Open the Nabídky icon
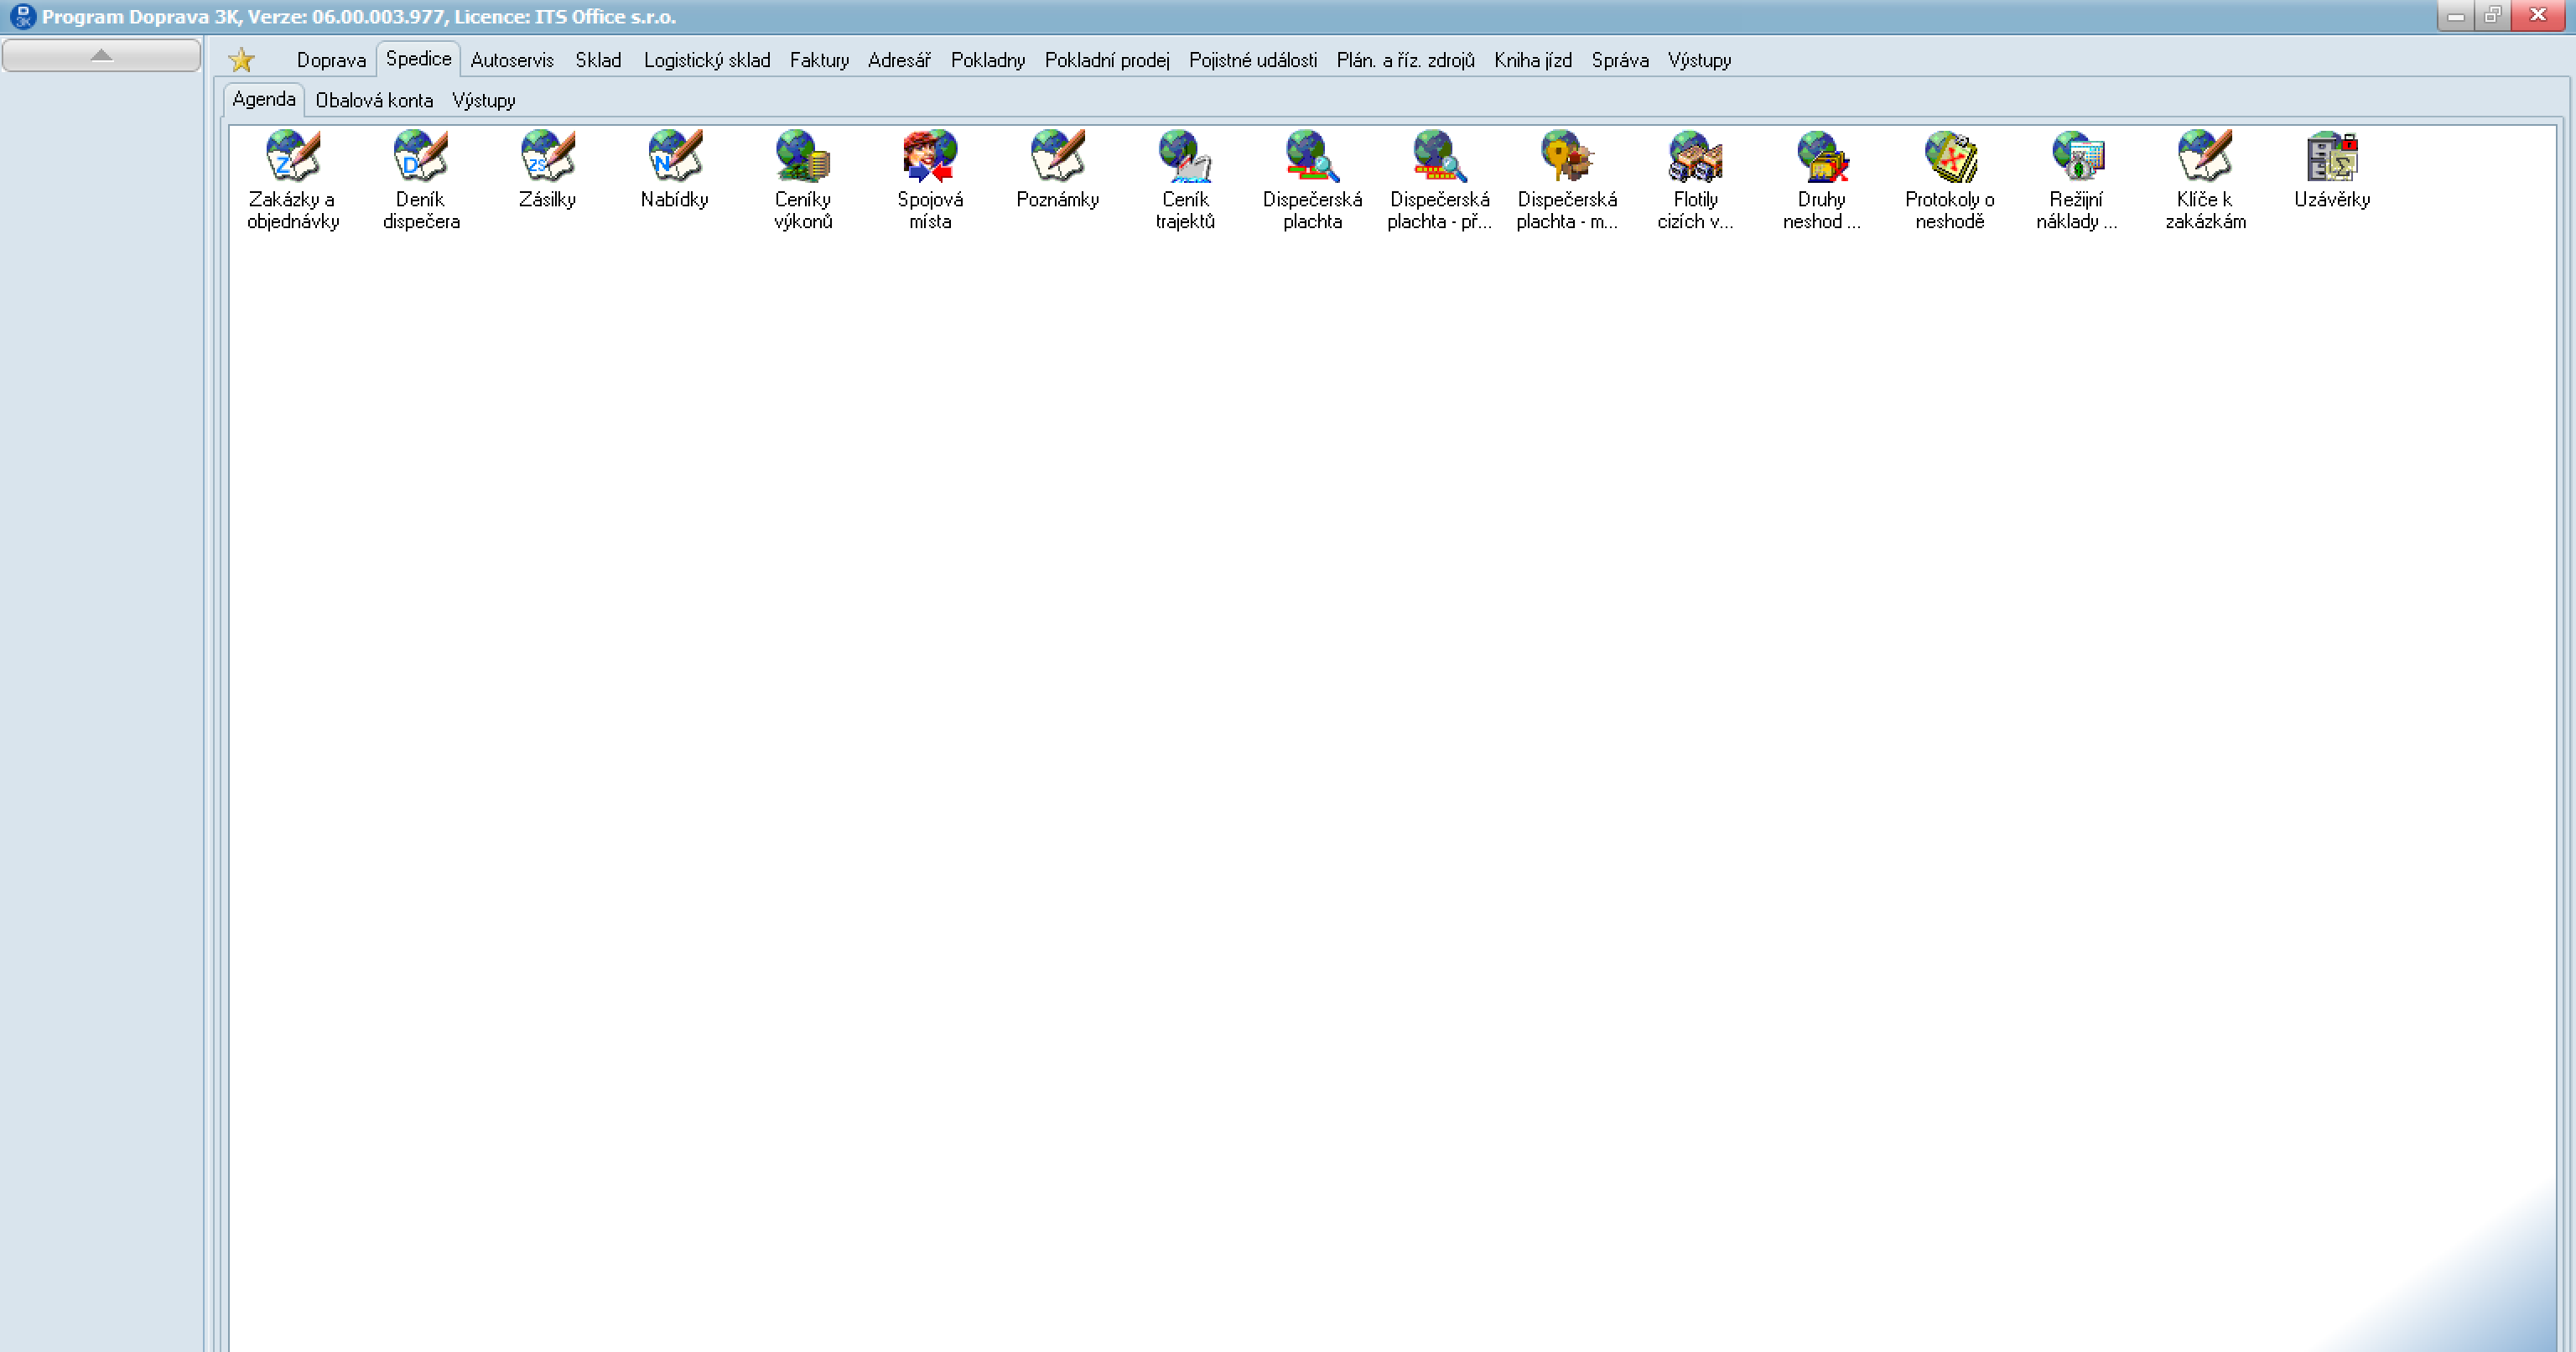Screen dimensions: 2576x1352 coord(675,170)
